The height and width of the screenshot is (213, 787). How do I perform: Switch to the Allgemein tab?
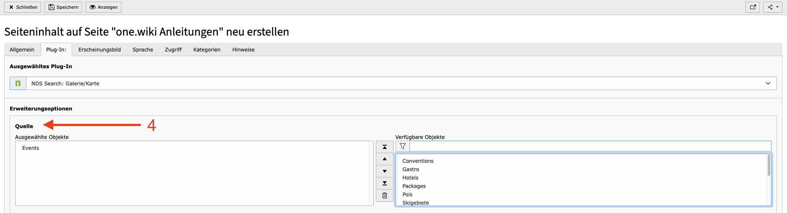point(22,49)
